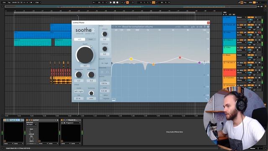268x151 pixels.
Task: Select the yellow EQ band node
Action: point(131,59)
